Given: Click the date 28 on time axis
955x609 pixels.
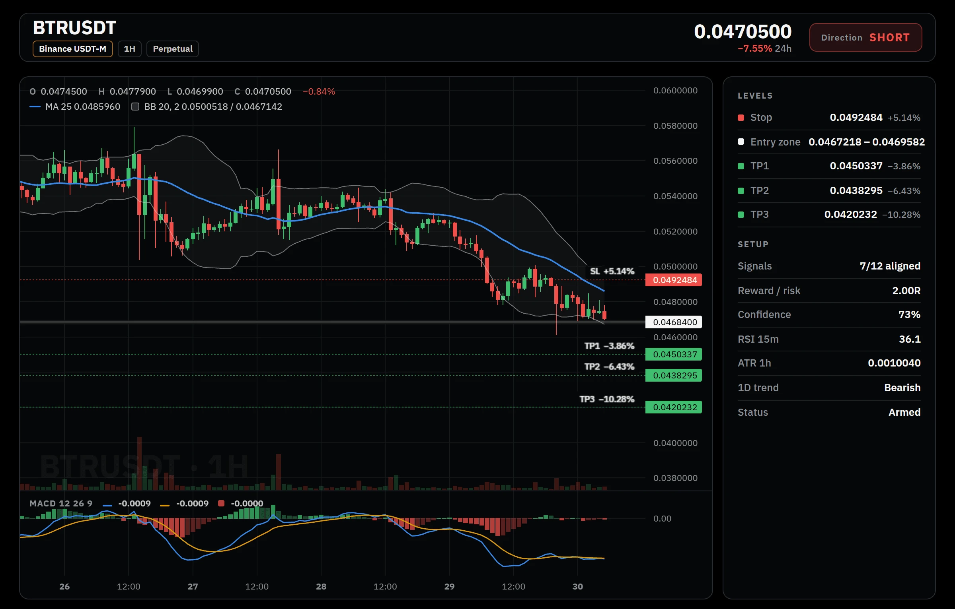Looking at the screenshot, I should click(321, 586).
